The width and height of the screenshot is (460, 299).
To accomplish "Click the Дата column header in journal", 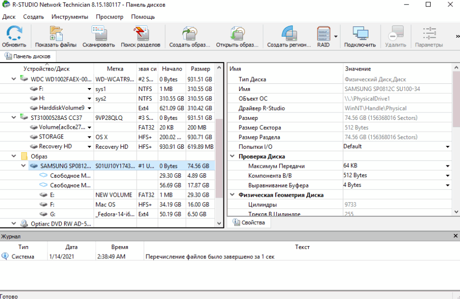I will tap(72, 247).
